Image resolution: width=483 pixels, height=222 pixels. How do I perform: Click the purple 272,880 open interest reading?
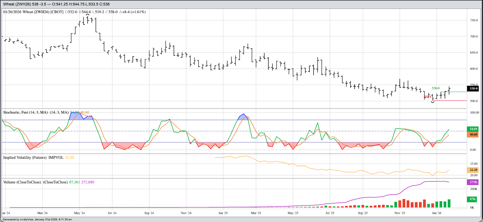pyautogui.click(x=88, y=182)
